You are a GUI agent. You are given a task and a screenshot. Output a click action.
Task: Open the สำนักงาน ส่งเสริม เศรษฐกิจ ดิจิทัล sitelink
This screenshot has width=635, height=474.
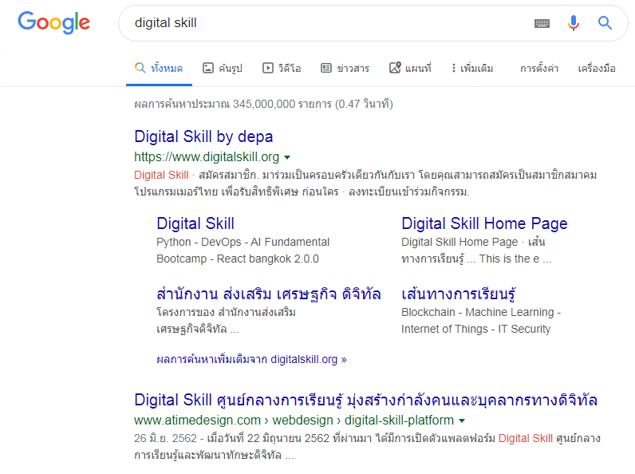click(269, 294)
